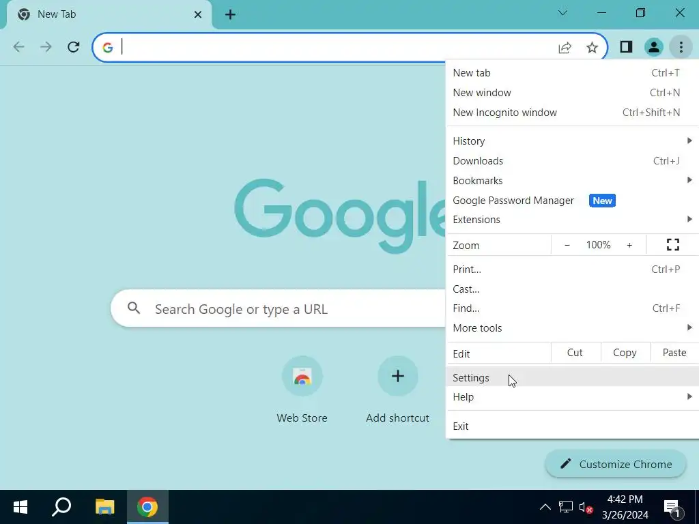Open File Explorer from the taskbar
699x524 pixels.
[104, 507]
